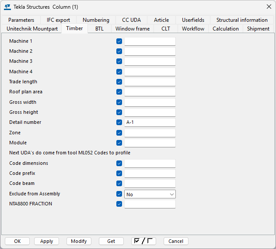Click the Detail number field containing A-1
276x249 pixels.
(x=150, y=123)
